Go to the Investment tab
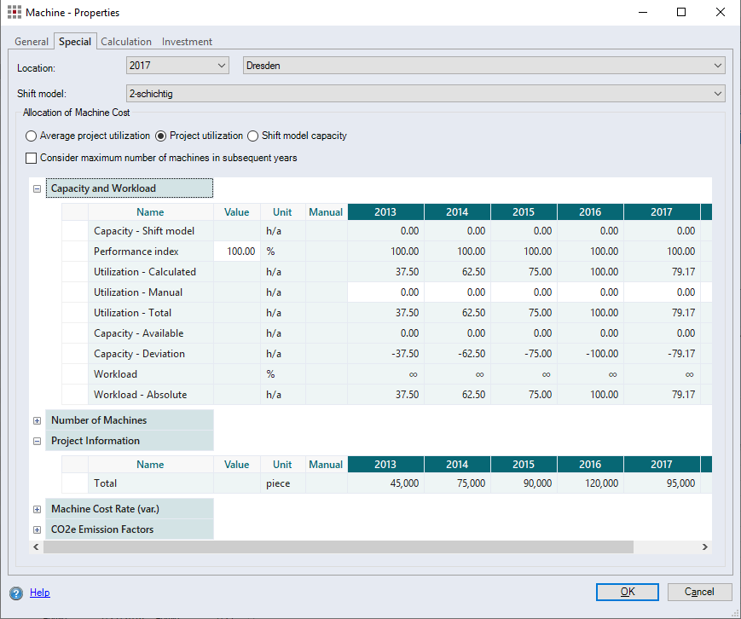 (x=187, y=42)
